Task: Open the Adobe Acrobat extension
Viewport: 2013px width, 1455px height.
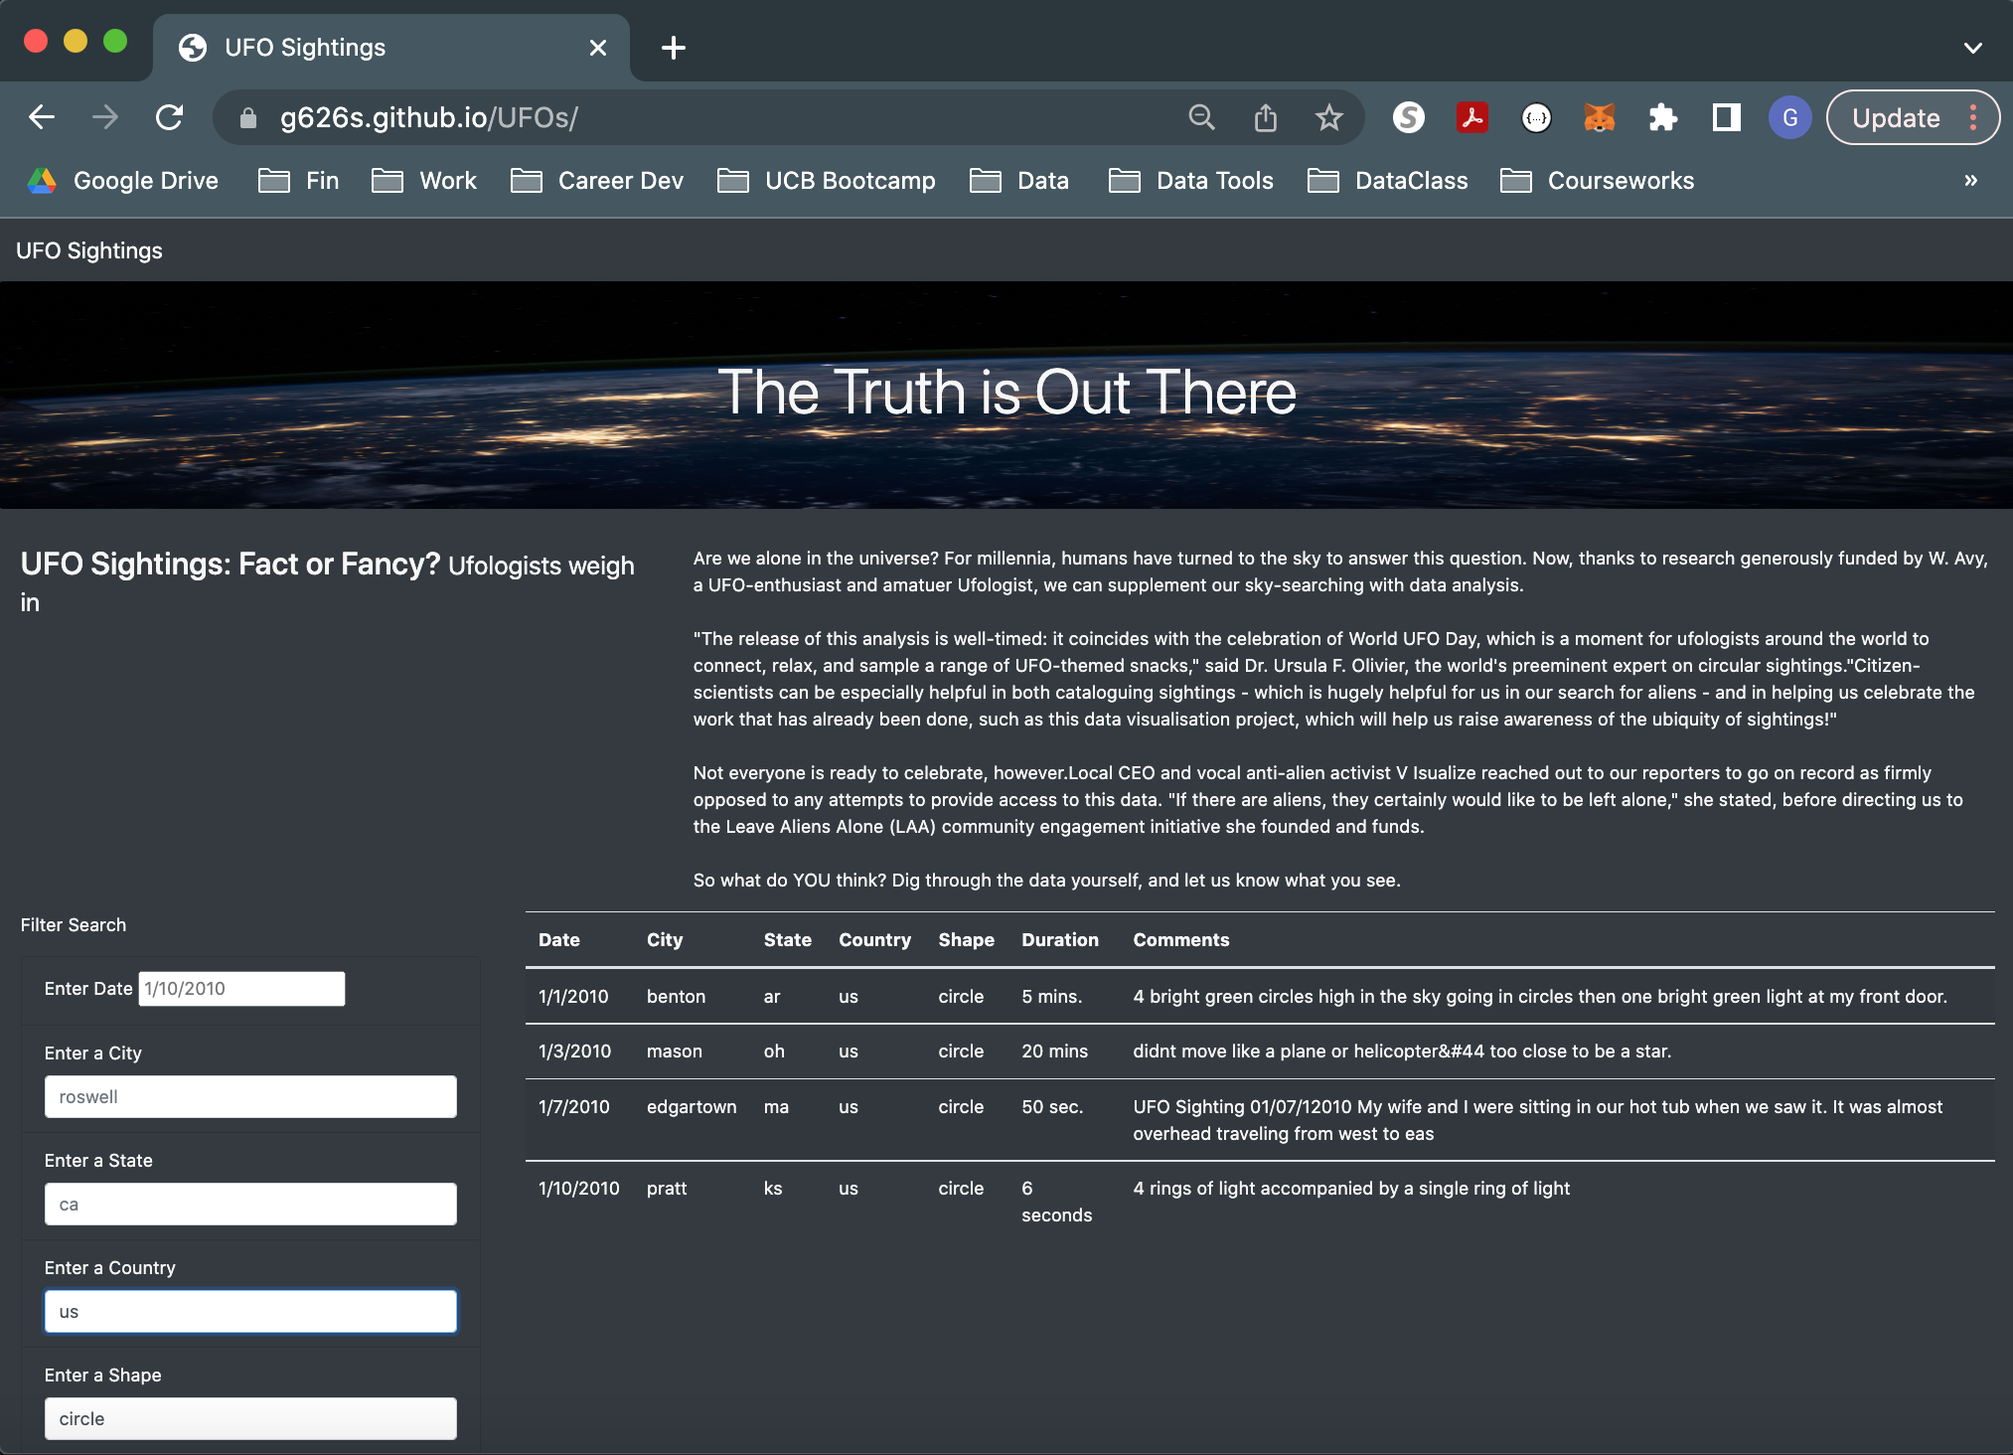Action: tap(1471, 117)
